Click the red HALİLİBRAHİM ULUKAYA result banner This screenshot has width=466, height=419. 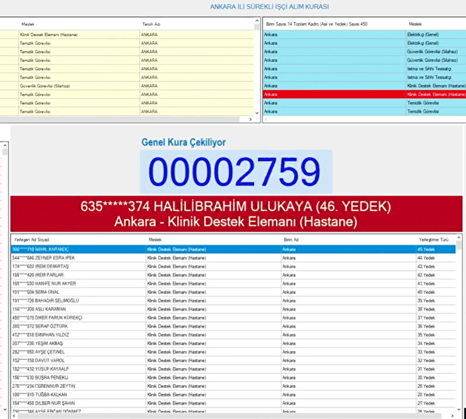pos(236,214)
